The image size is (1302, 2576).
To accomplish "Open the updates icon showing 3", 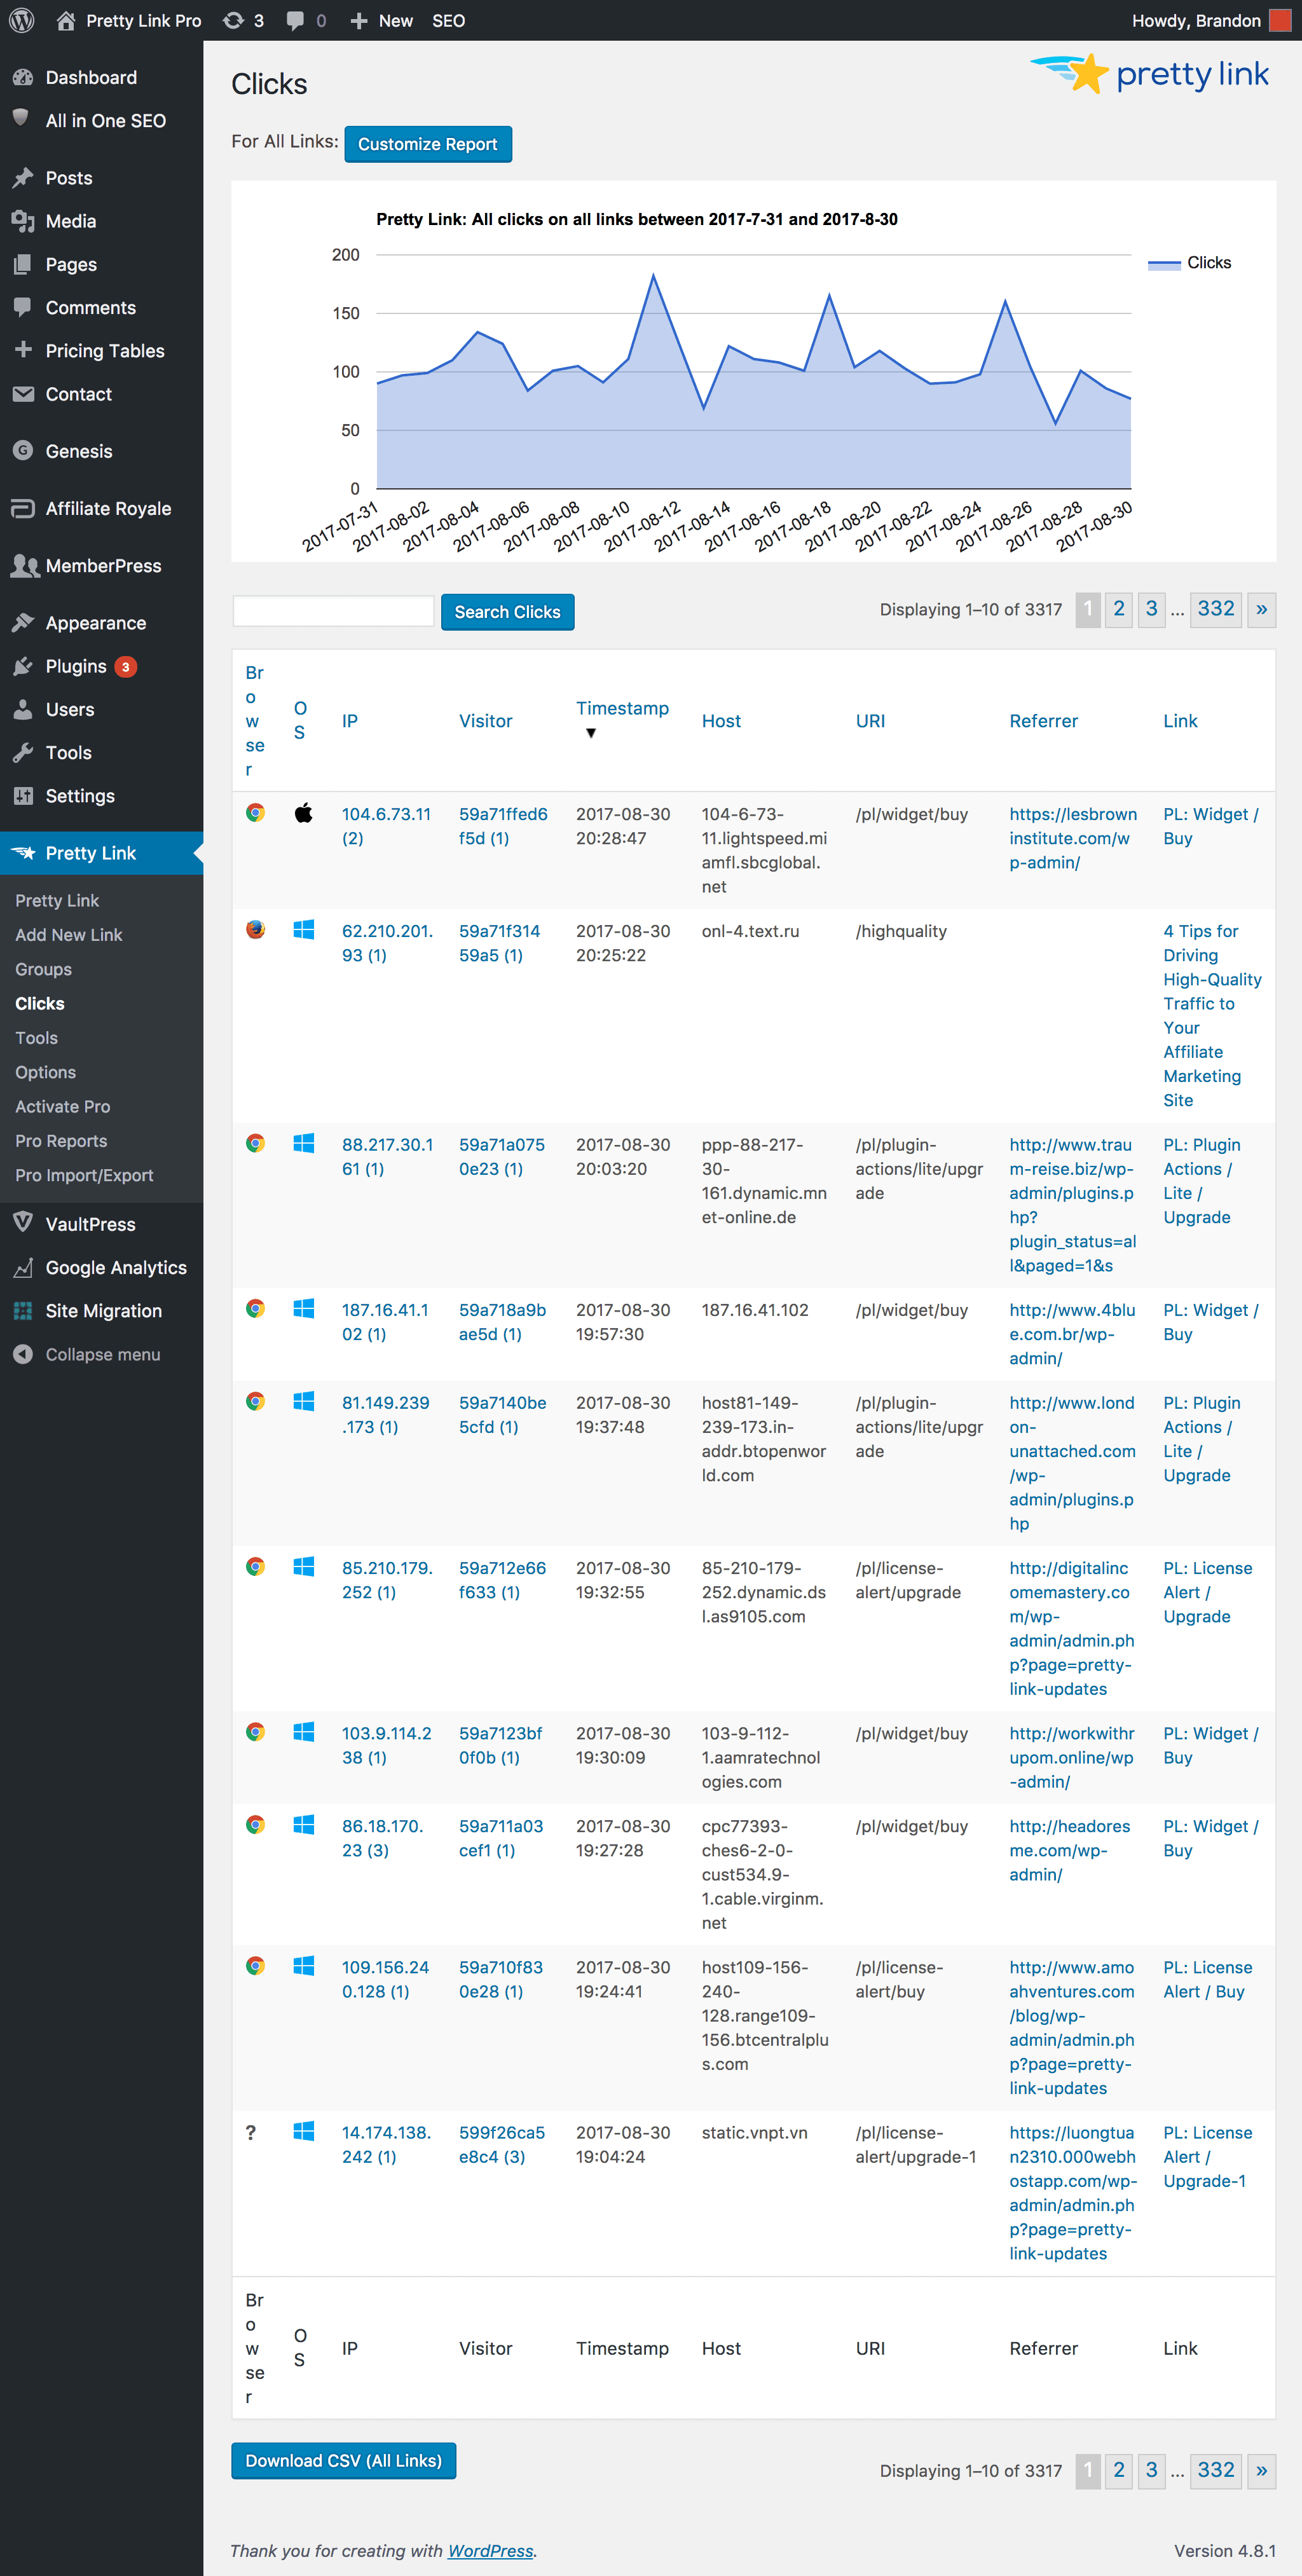I will (233, 20).
